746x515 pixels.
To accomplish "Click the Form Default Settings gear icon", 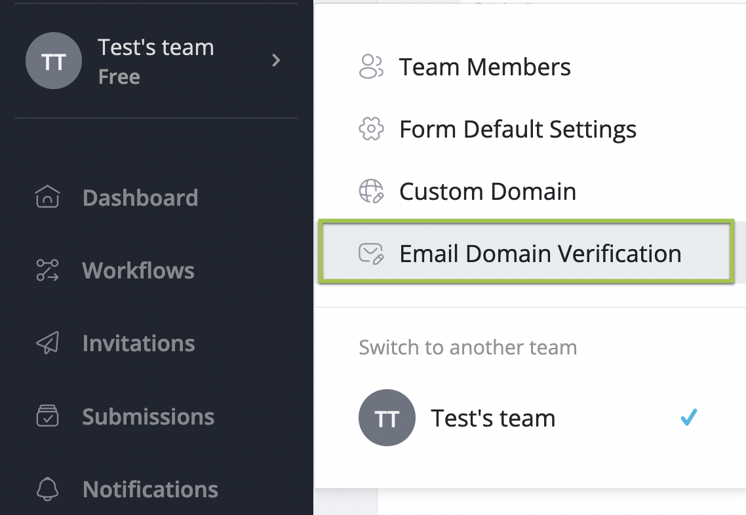I will [x=371, y=129].
